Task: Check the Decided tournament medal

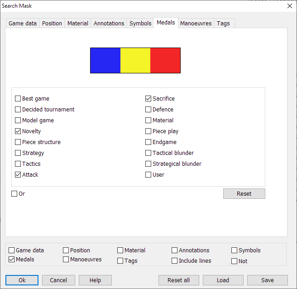Action: 18,109
